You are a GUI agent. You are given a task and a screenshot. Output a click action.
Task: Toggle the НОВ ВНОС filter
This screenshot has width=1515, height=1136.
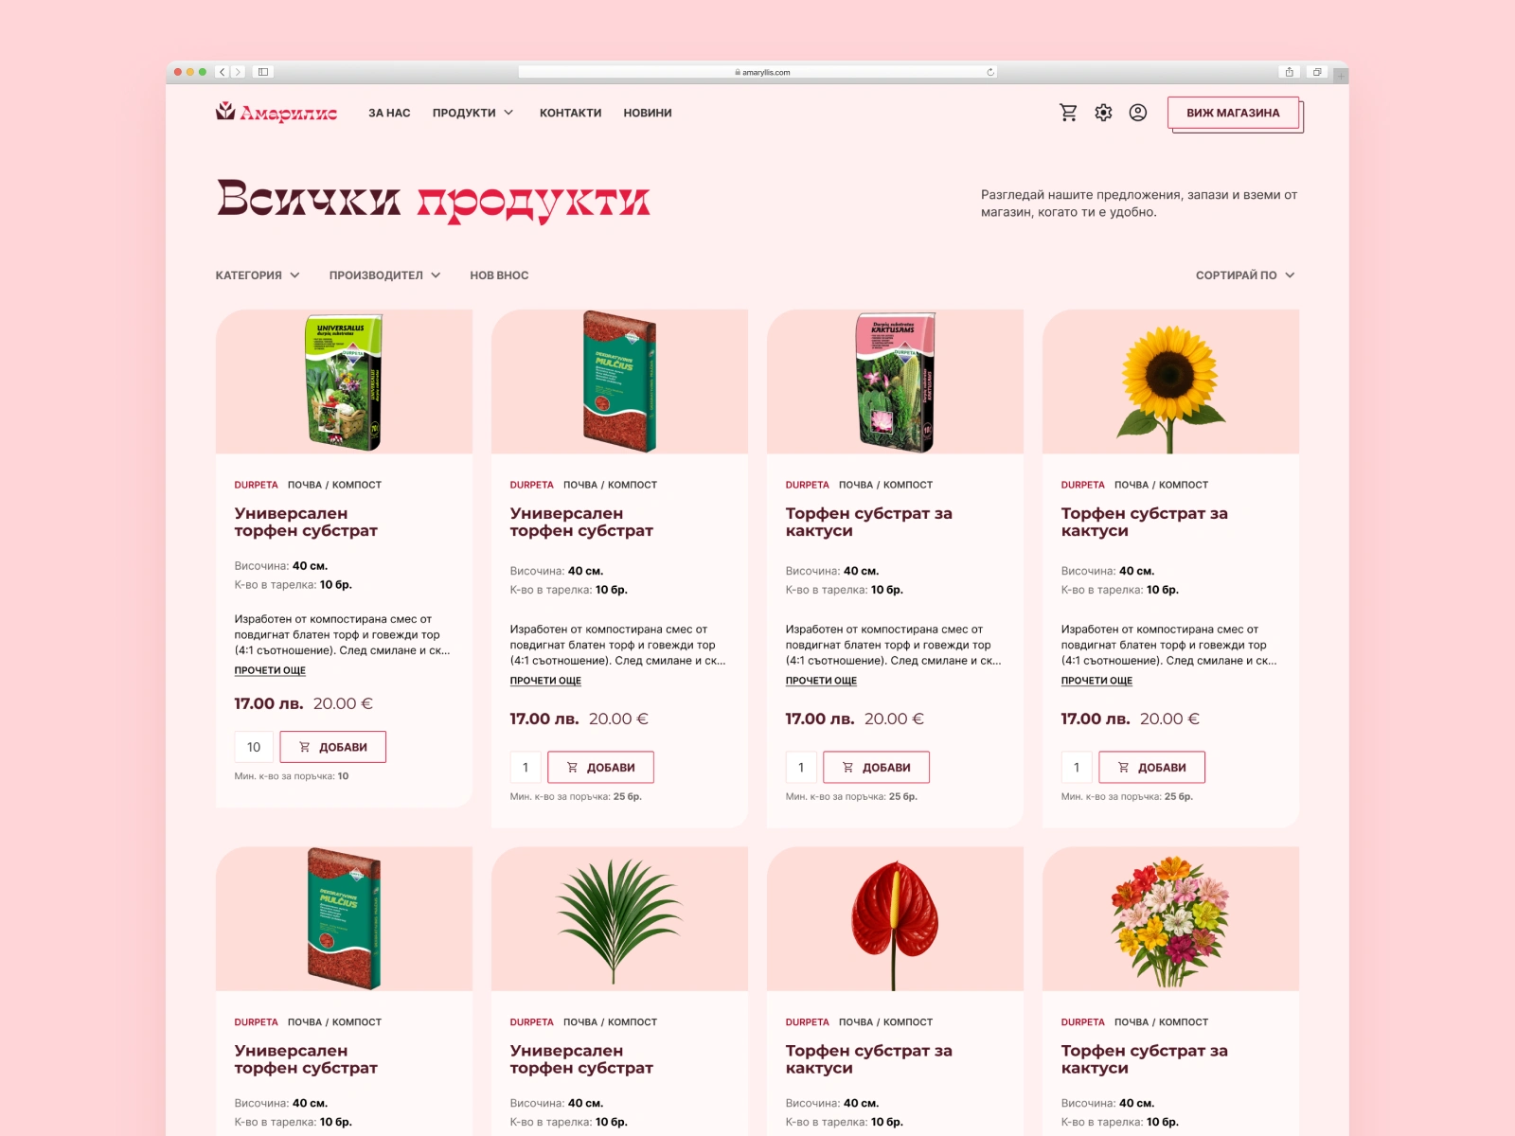click(x=499, y=275)
